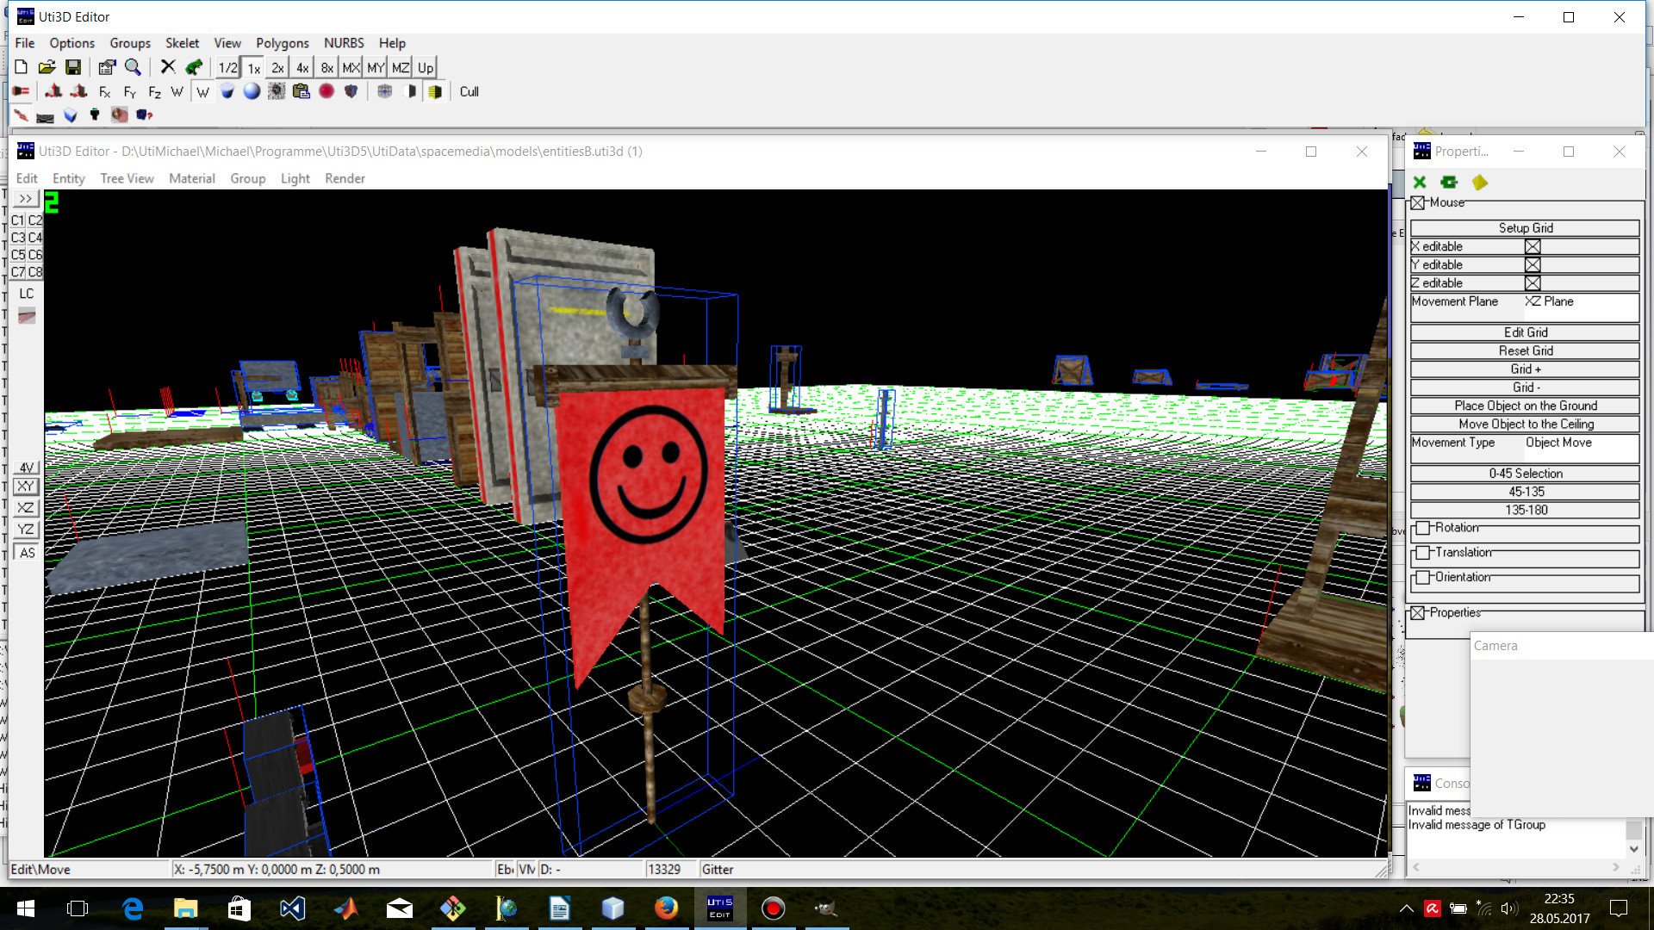
Task: Click the save floppy disk icon
Action: pos(73,67)
